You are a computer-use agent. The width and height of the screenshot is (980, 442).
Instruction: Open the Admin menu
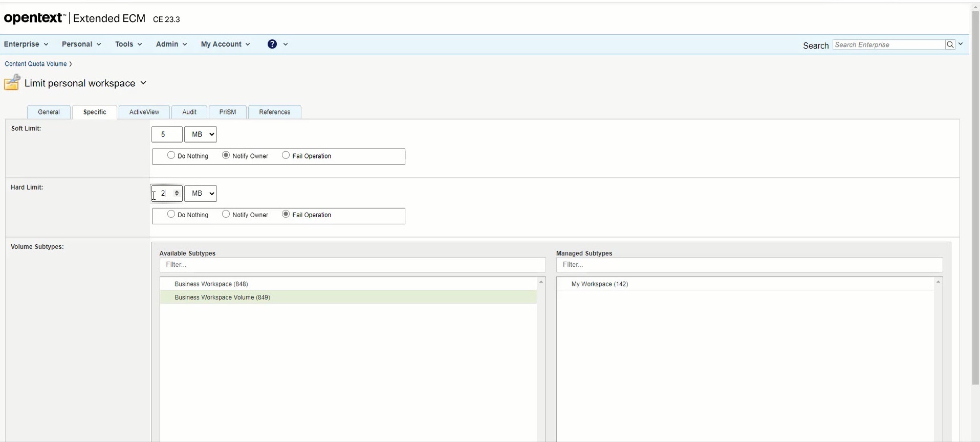coord(171,44)
